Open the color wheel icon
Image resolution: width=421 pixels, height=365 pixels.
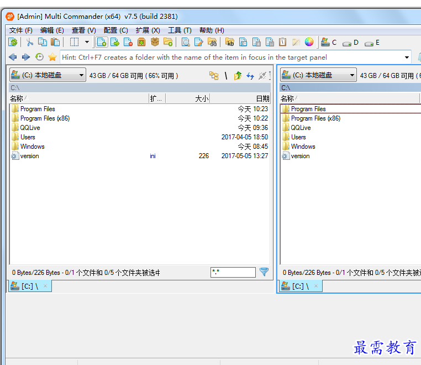309,42
